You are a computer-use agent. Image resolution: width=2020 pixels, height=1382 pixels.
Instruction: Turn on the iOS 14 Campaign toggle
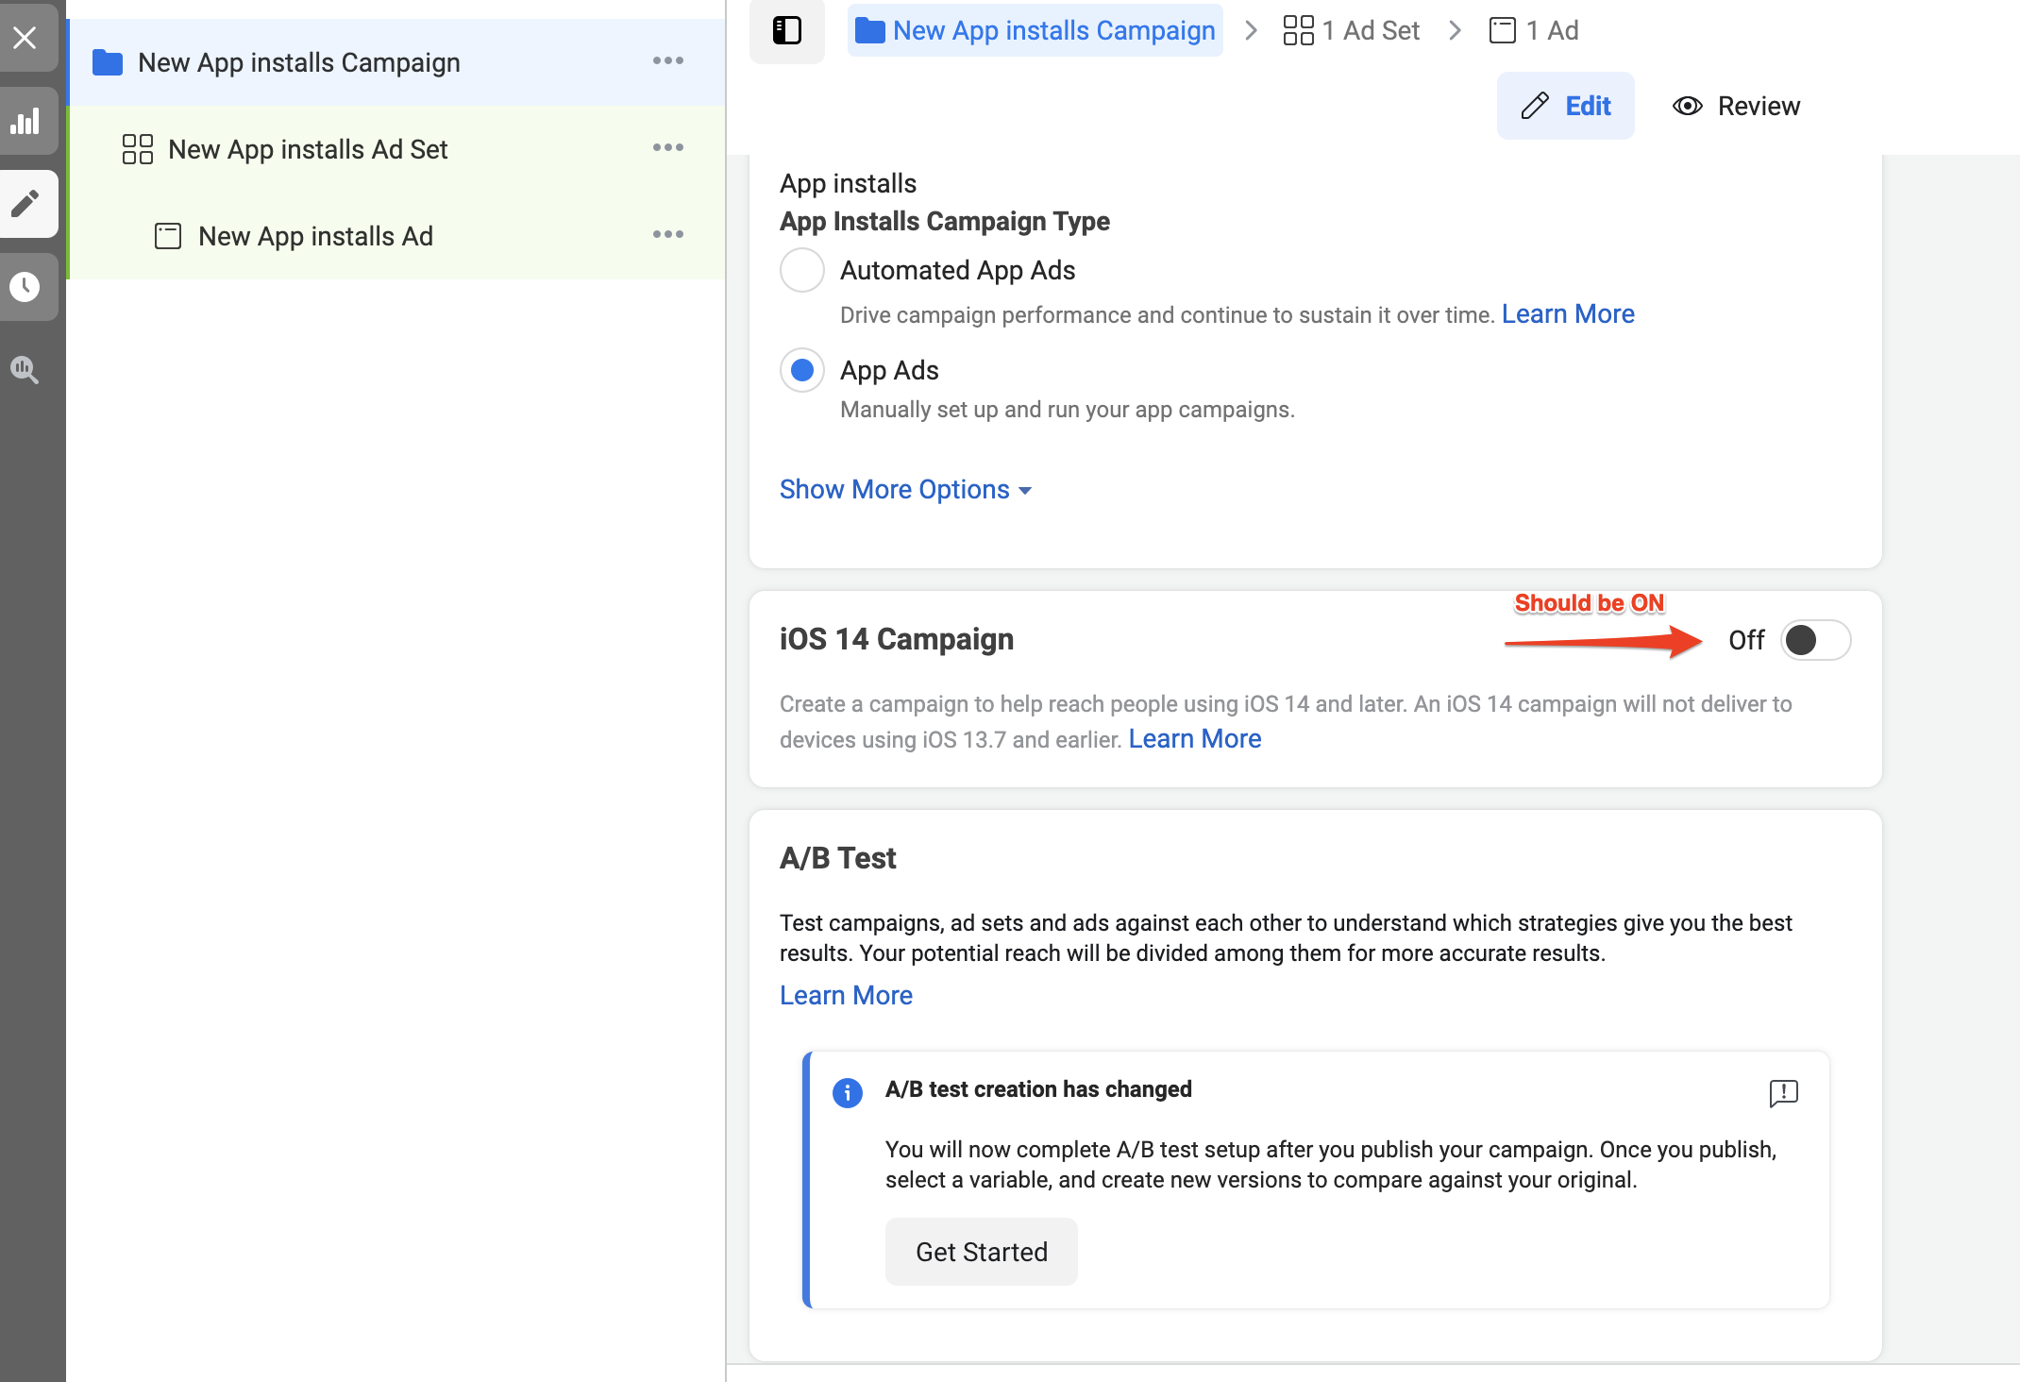click(1814, 640)
